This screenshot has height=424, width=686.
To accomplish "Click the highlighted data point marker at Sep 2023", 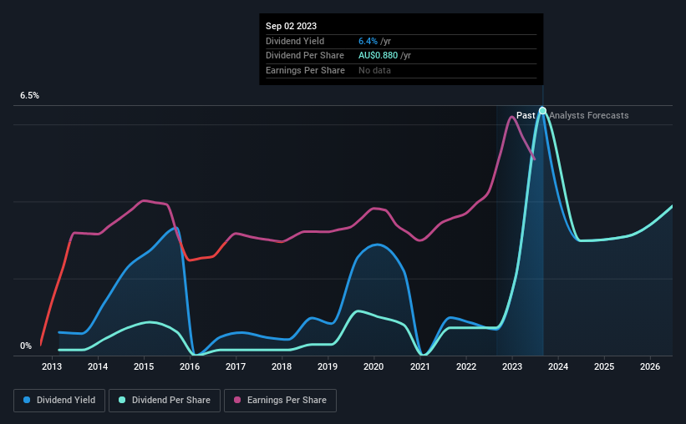I will [542, 110].
